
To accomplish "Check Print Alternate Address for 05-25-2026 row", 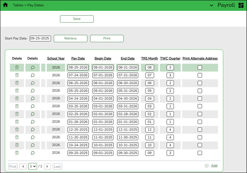I will [x=200, y=91].
